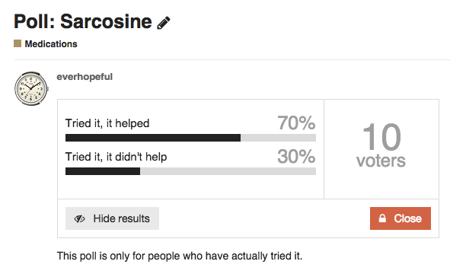Screen dimensions: 450x274
Task: Open the everhopeful username profile
Action: [85, 77]
